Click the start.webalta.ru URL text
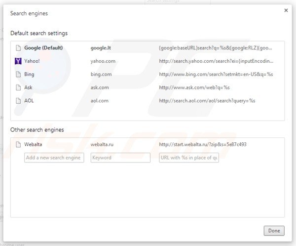 203,144
